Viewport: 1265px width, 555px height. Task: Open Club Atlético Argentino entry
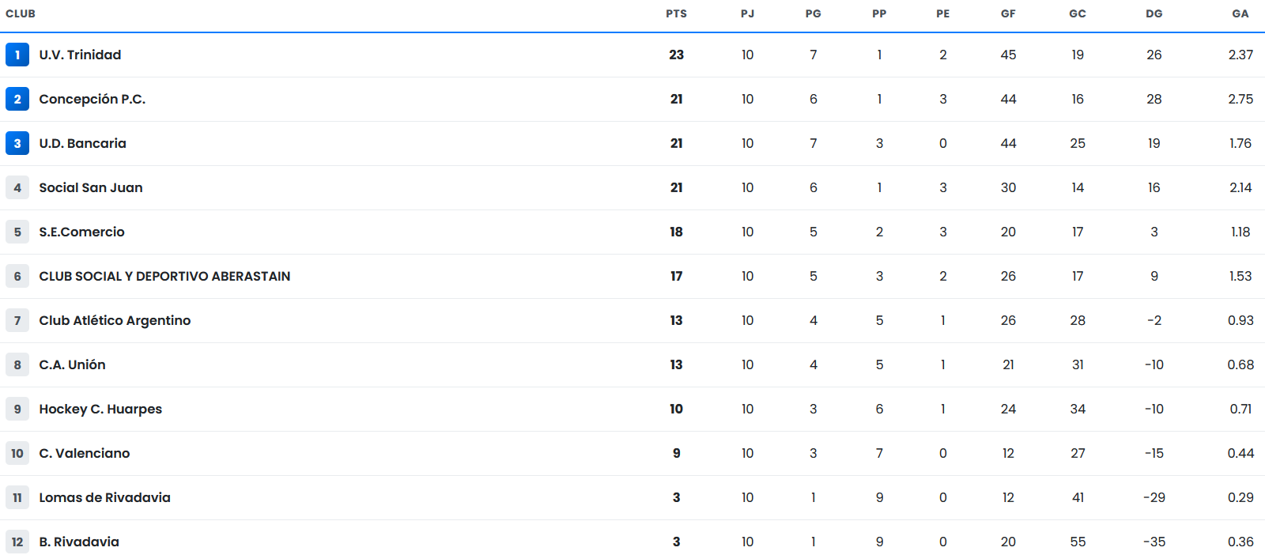click(115, 320)
